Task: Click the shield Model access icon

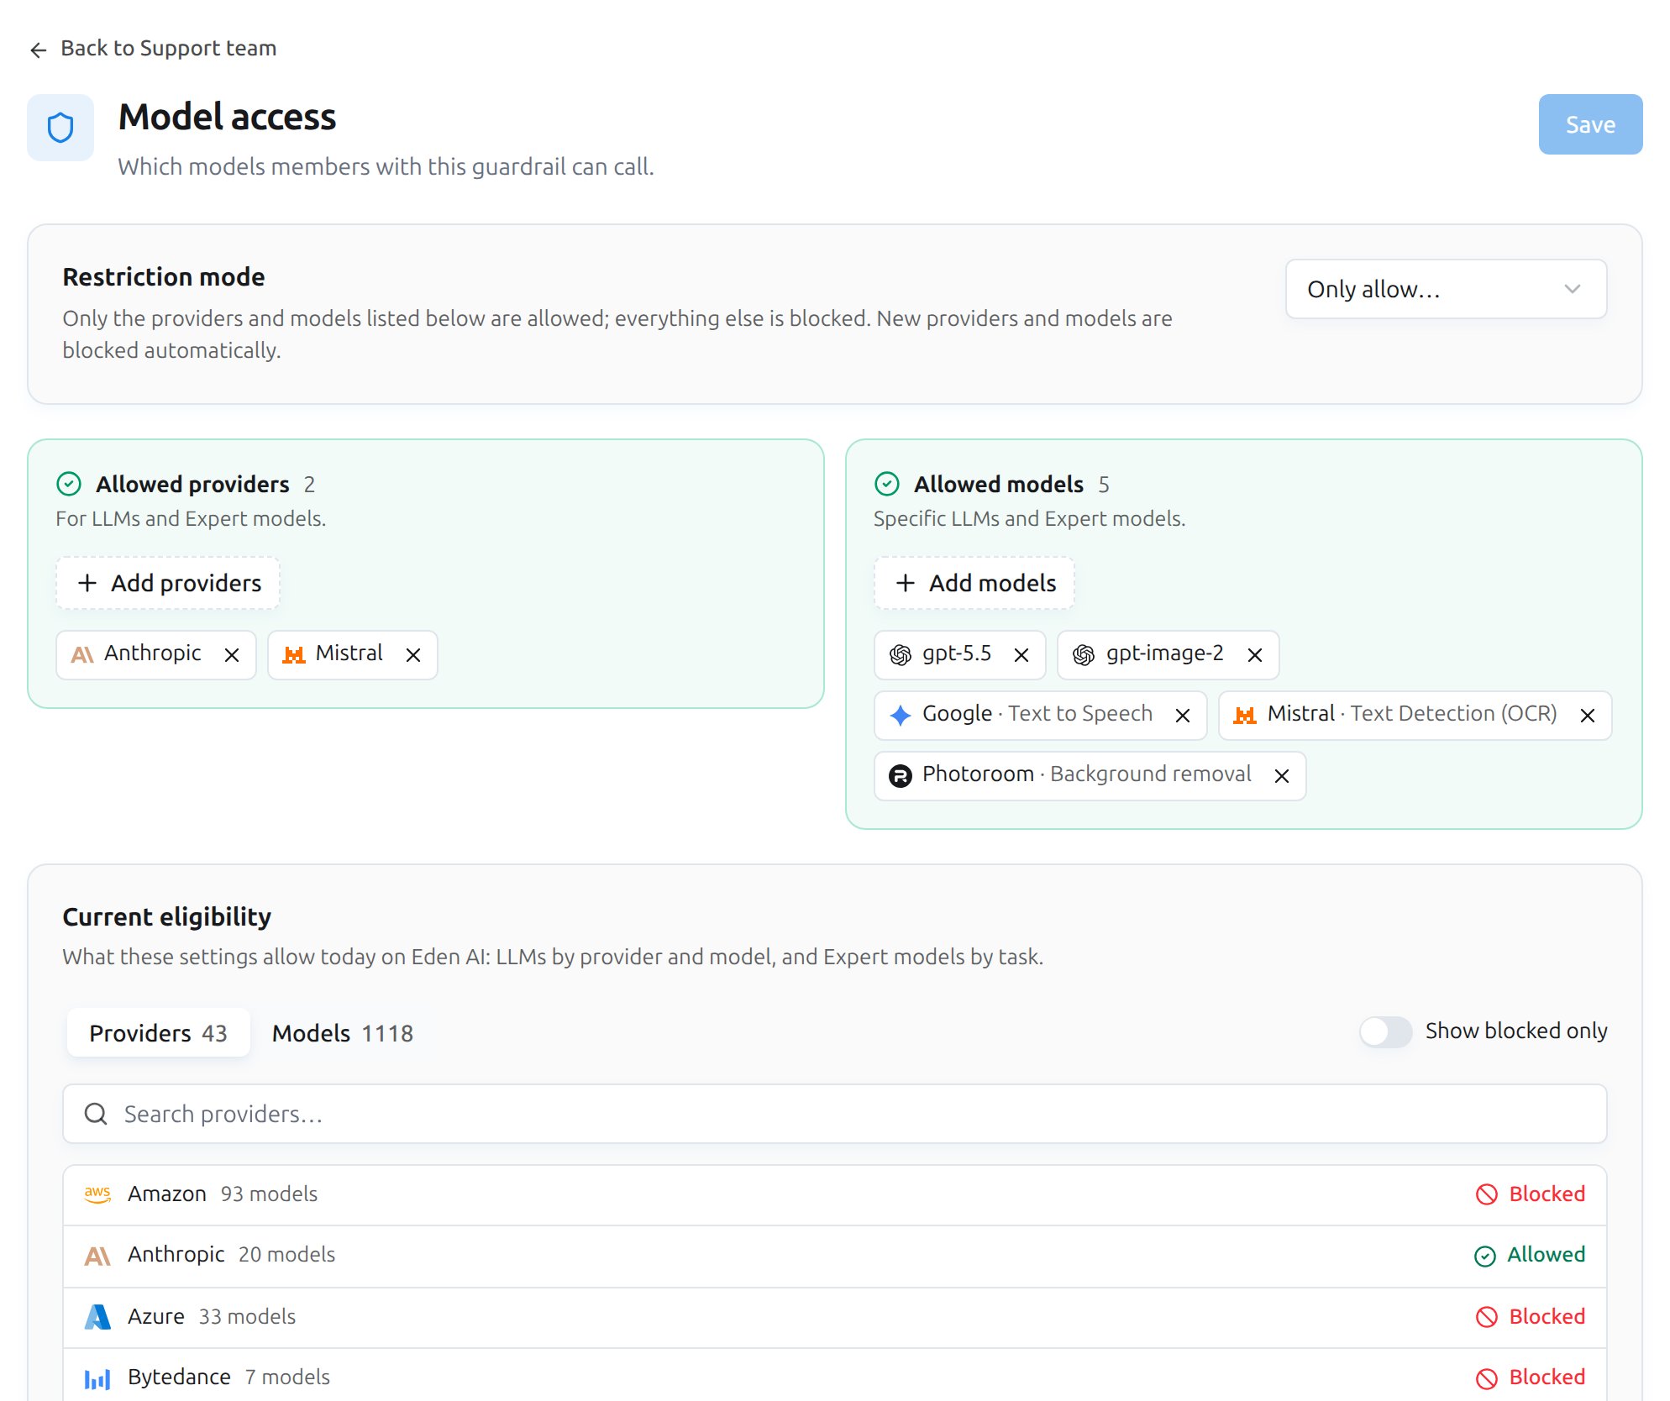Action: (60, 128)
